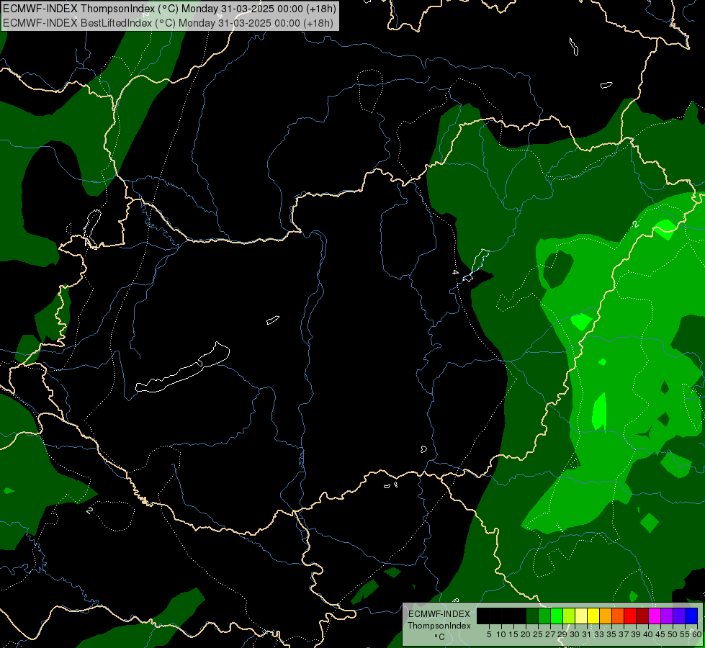Click the legend tick value 33

[599, 634]
